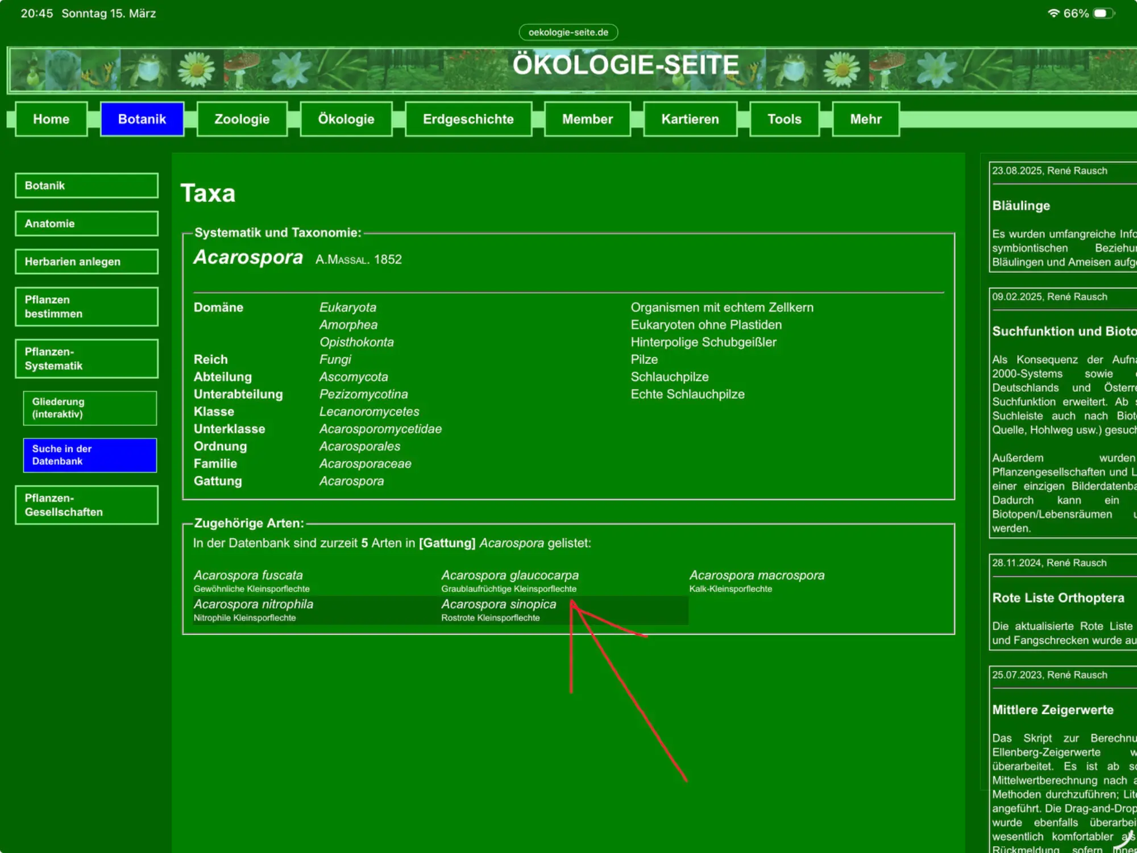Image resolution: width=1137 pixels, height=853 pixels.
Task: Open the Ökologie navigation tab
Action: [x=346, y=119]
